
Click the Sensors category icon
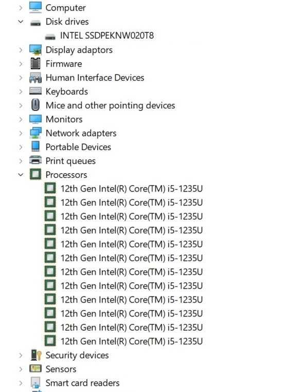pyautogui.click(x=35, y=368)
